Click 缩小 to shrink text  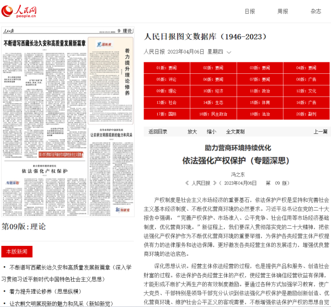[211, 132]
